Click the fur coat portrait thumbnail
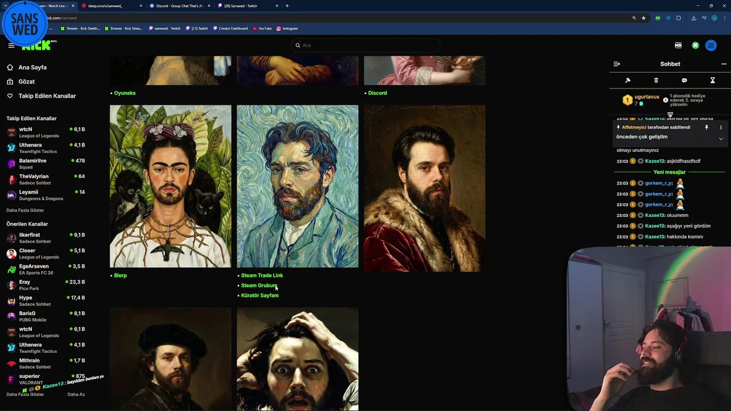This screenshot has height=411, width=731. (x=424, y=188)
